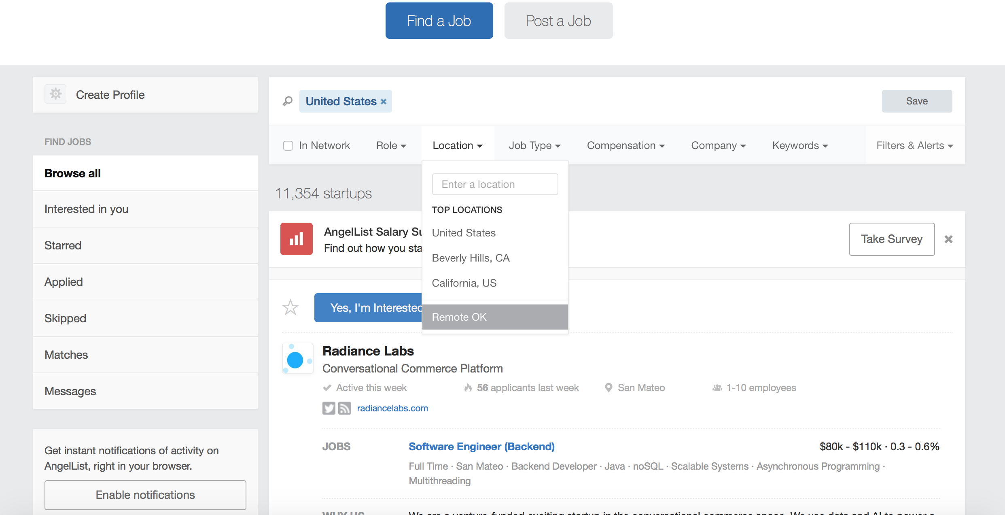1005x515 pixels.
Task: Click the Create Profile gear icon
Action: click(x=55, y=94)
